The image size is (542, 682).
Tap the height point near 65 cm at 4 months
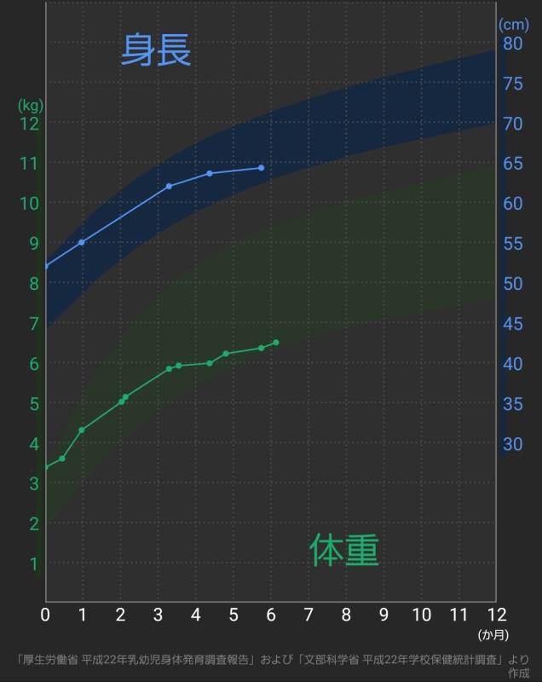(x=209, y=174)
